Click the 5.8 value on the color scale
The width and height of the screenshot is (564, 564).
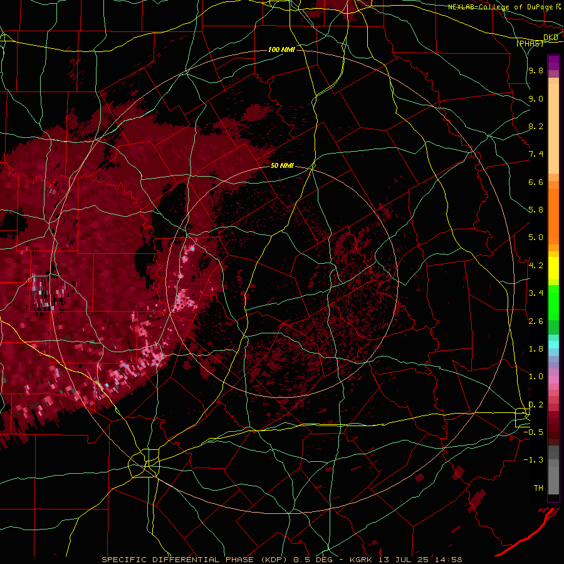(536, 210)
